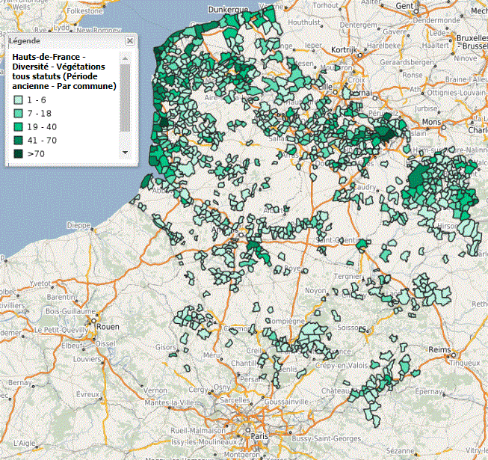Click the 7 - 18 legend color swatch

[19, 113]
